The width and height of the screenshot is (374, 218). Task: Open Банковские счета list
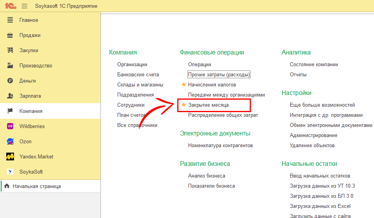coord(138,75)
